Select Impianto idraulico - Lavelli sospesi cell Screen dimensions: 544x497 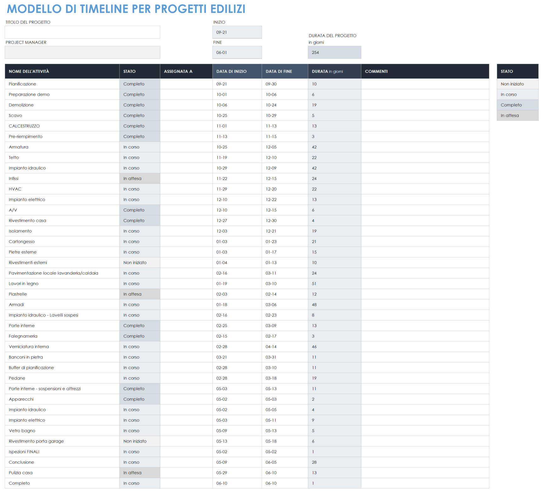[62, 315]
